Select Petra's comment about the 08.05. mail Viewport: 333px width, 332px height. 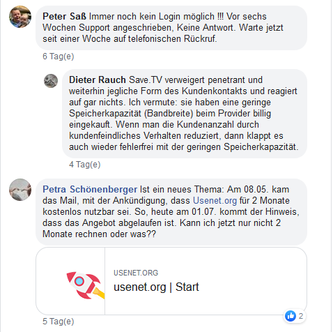[171, 212]
